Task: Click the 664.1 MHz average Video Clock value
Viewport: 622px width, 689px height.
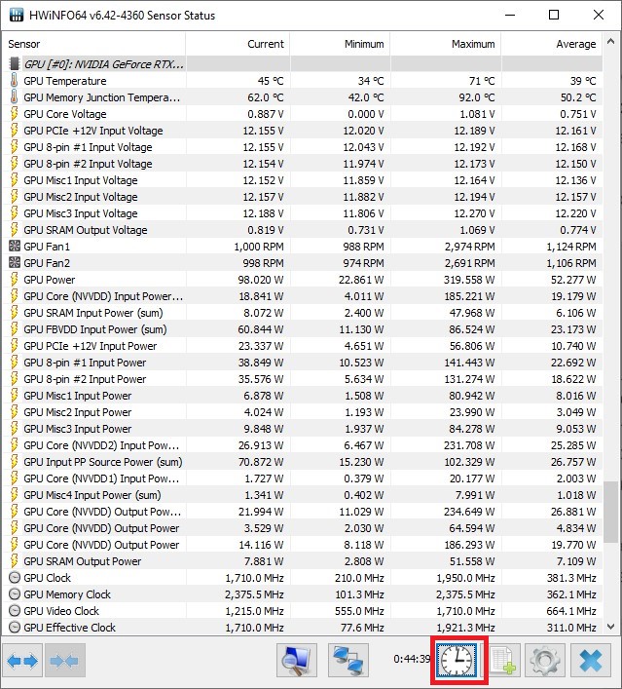Action: [571, 611]
